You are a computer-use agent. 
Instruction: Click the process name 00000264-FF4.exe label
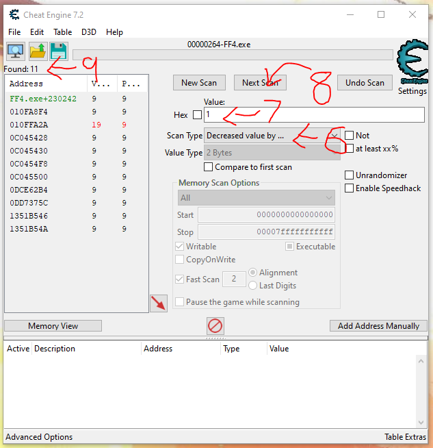point(219,45)
